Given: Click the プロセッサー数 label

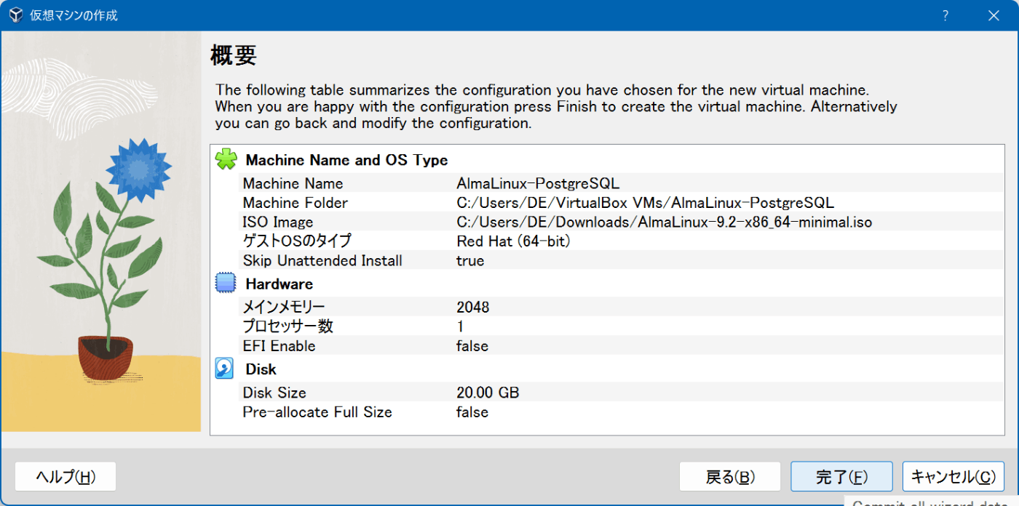Looking at the screenshot, I should coord(288,326).
